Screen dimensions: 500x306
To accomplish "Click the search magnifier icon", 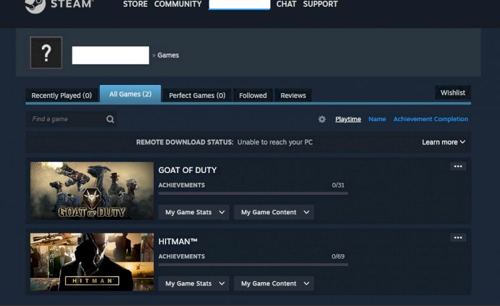I will [111, 119].
